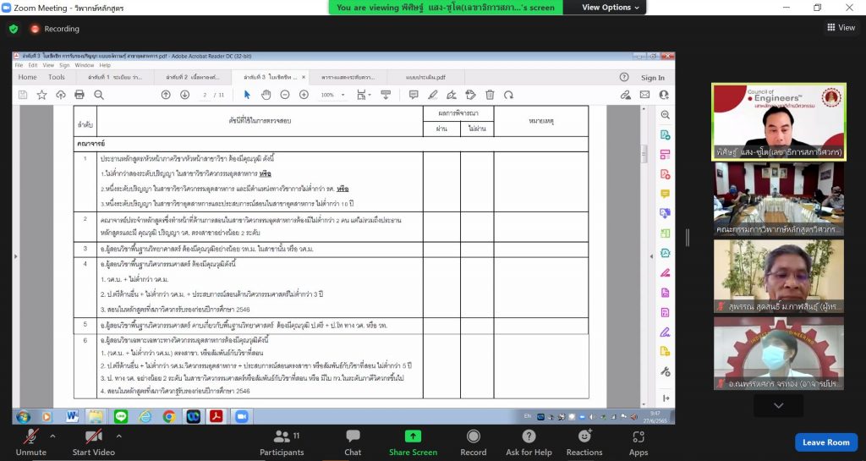Click the Leave Room button
This screenshot has width=866, height=461.
(825, 442)
